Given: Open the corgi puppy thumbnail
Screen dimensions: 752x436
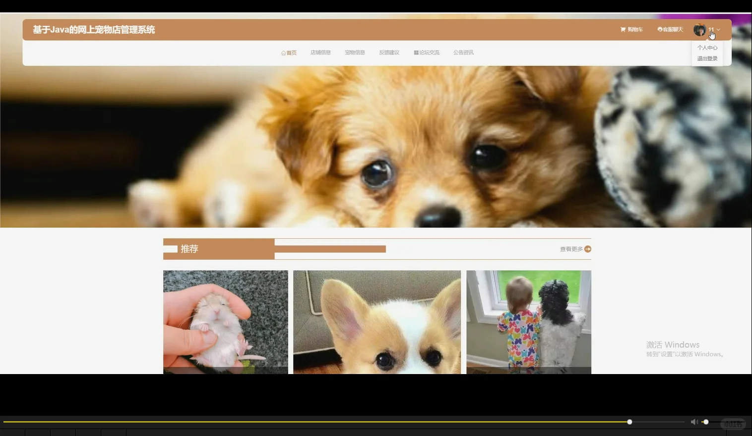Looking at the screenshot, I should (377, 322).
